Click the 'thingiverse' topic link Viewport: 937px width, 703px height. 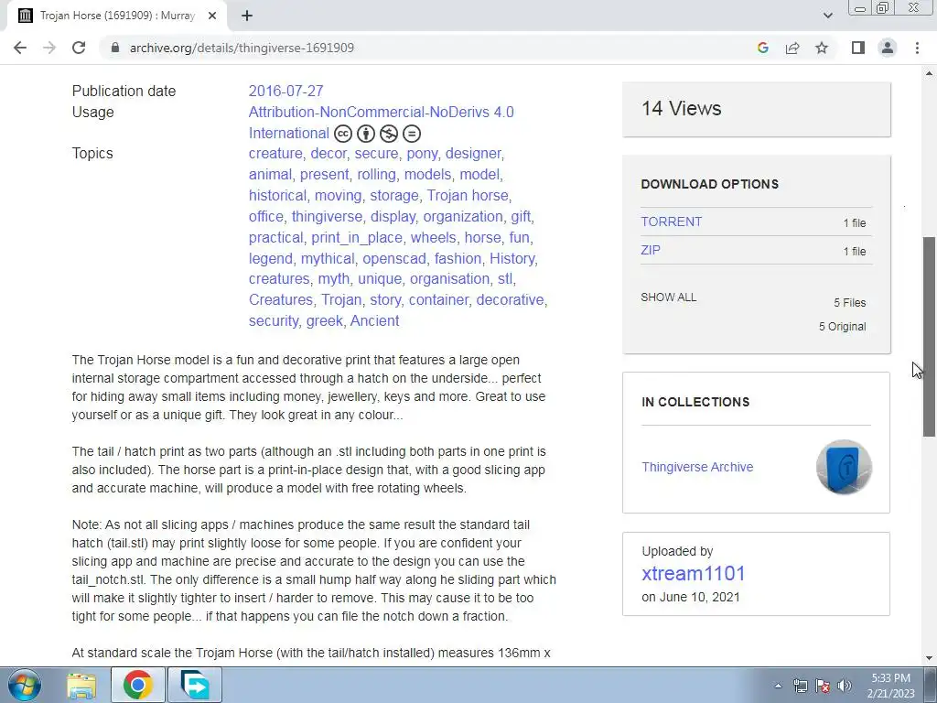click(x=327, y=216)
